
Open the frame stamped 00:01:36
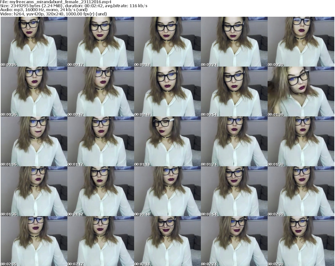tap(34, 191)
